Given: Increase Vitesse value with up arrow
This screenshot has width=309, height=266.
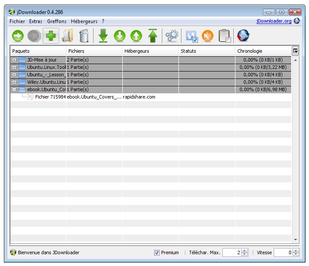Looking at the screenshot, I should point(296,251).
